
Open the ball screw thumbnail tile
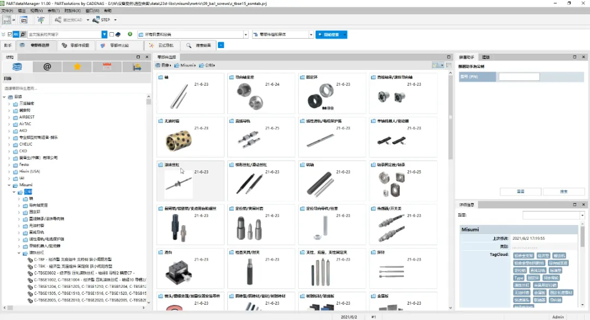point(191,181)
